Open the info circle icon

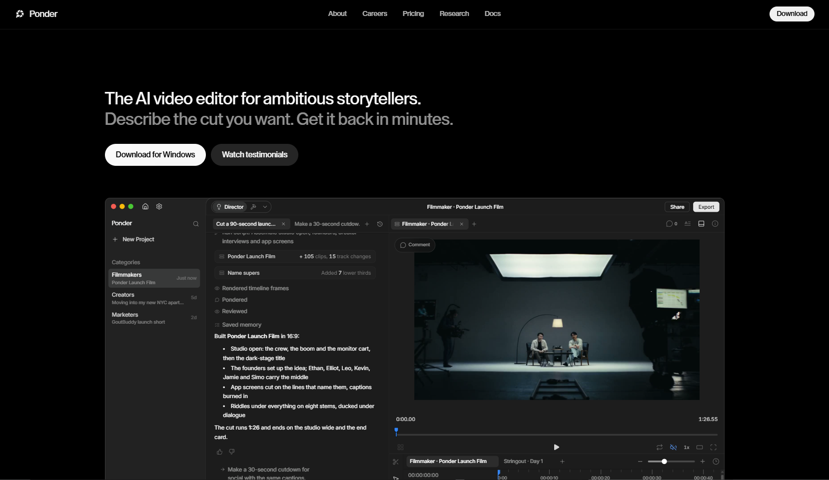coord(715,224)
